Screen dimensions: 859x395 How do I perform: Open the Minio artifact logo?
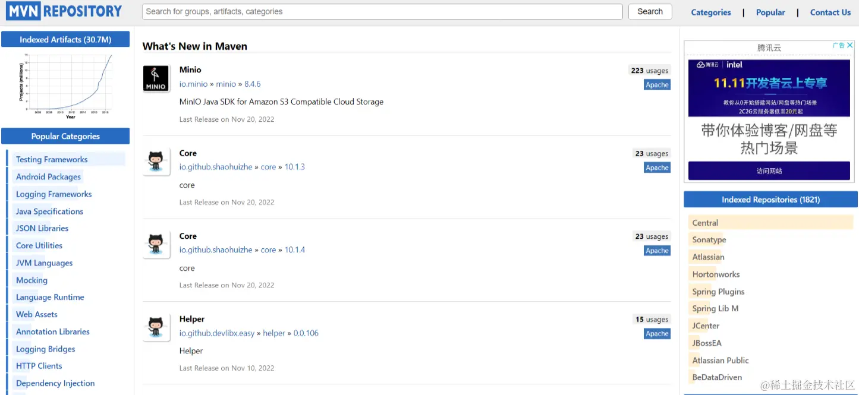tap(156, 78)
